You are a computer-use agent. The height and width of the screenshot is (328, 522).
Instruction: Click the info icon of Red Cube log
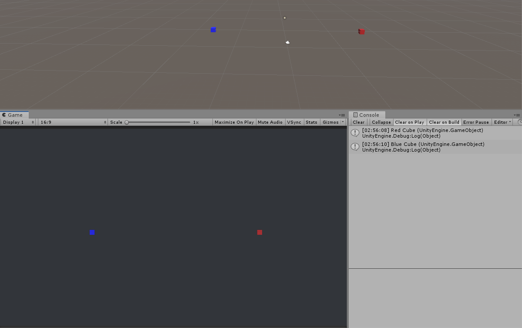pyautogui.click(x=355, y=133)
